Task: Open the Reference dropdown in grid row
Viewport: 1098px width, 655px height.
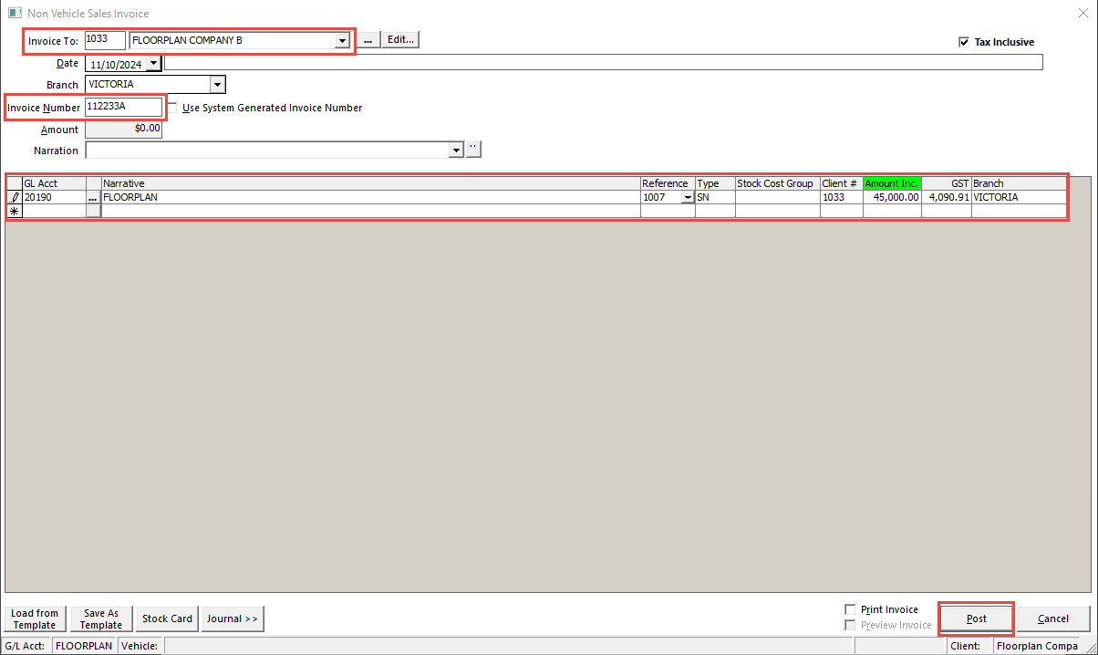Action: [687, 197]
